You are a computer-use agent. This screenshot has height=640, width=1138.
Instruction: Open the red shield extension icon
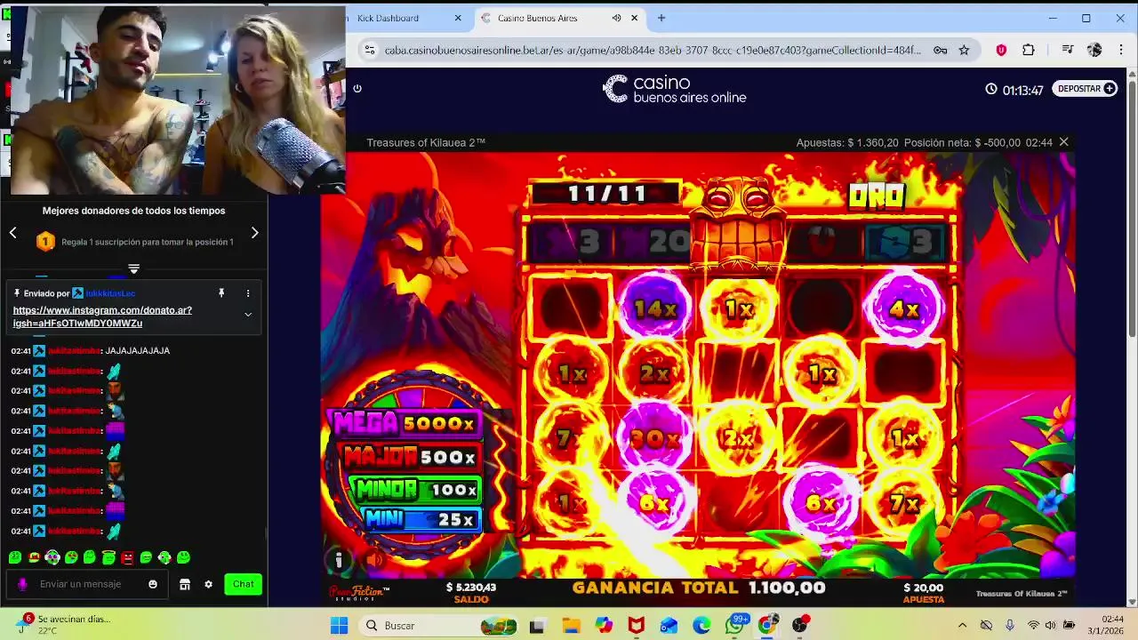(1001, 51)
